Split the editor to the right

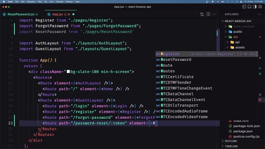click(208, 14)
